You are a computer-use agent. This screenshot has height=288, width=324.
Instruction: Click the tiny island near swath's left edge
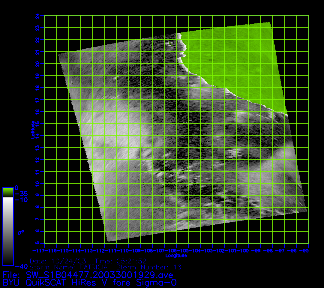pyautogui.click(x=71, y=82)
